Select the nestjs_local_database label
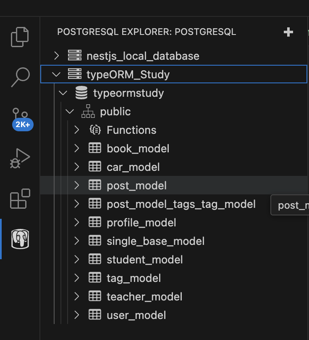Screen dimensions: 309x340 pos(143,56)
